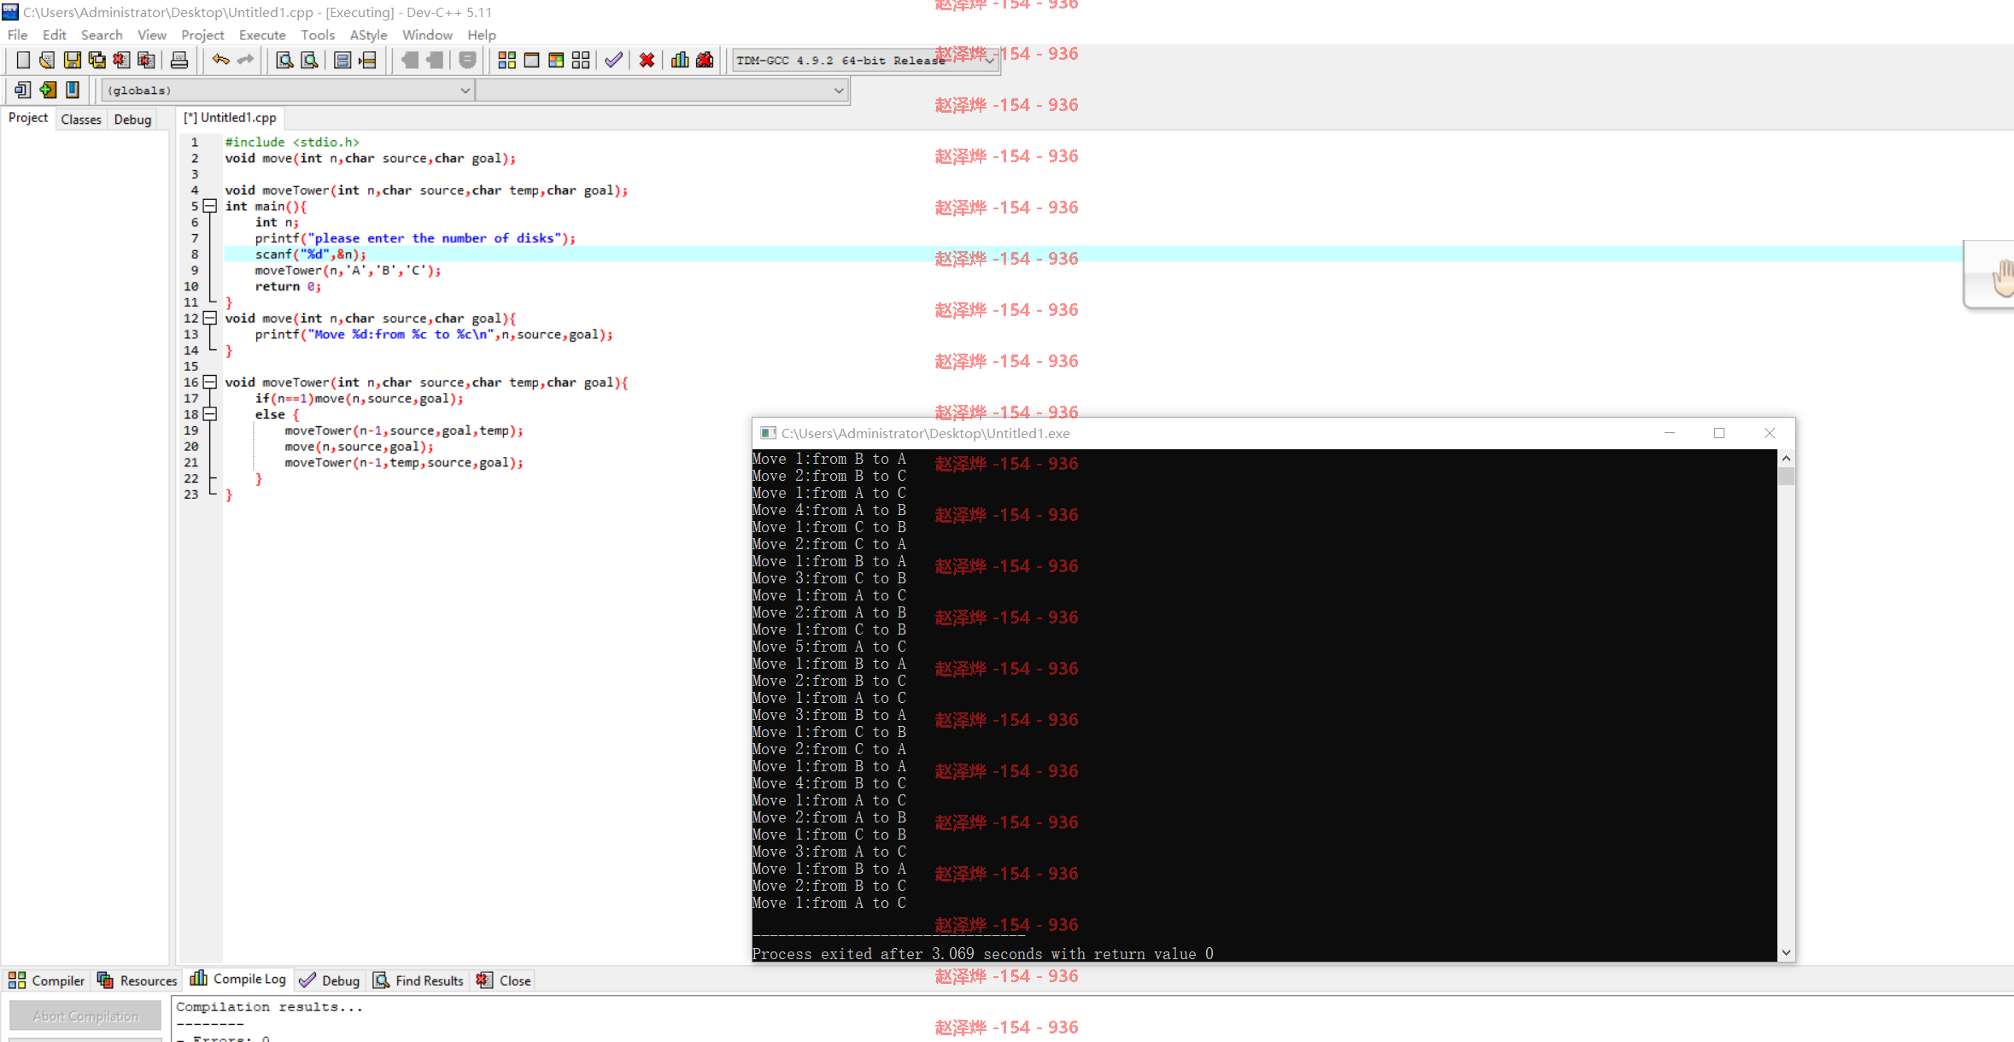2014x1042 pixels.
Task: Click the console scrollbar up arrow
Action: [x=1786, y=459]
